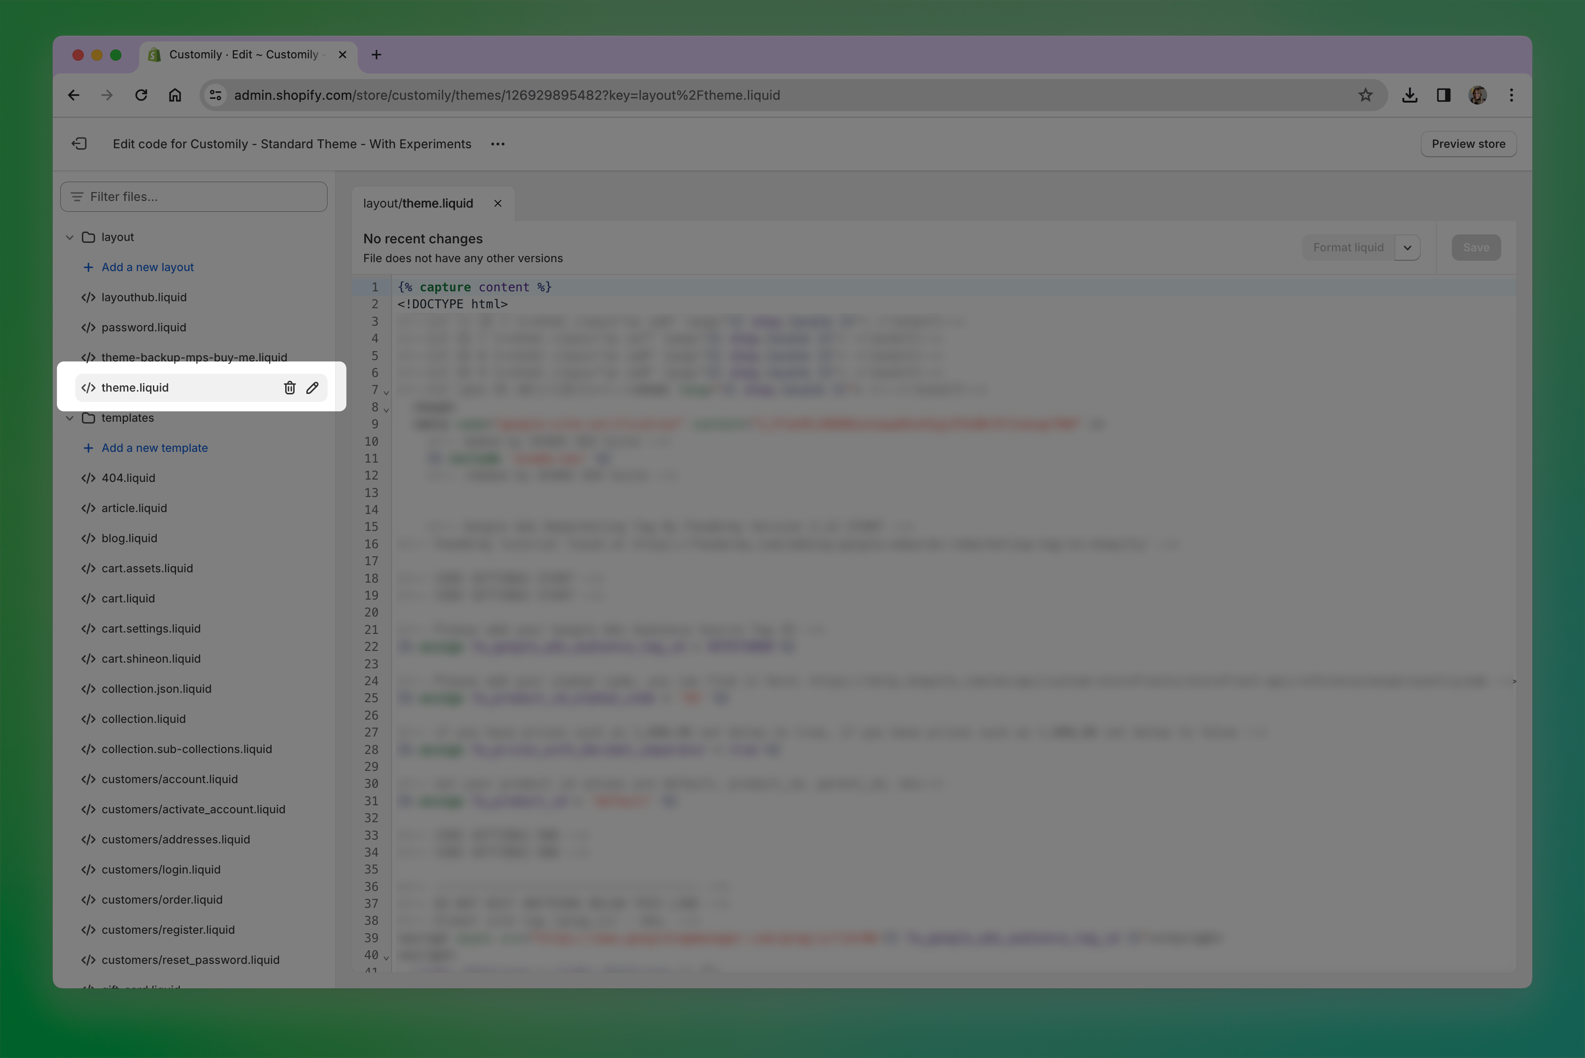
Task: Click the code icon beside 404.liquid
Action: point(88,478)
